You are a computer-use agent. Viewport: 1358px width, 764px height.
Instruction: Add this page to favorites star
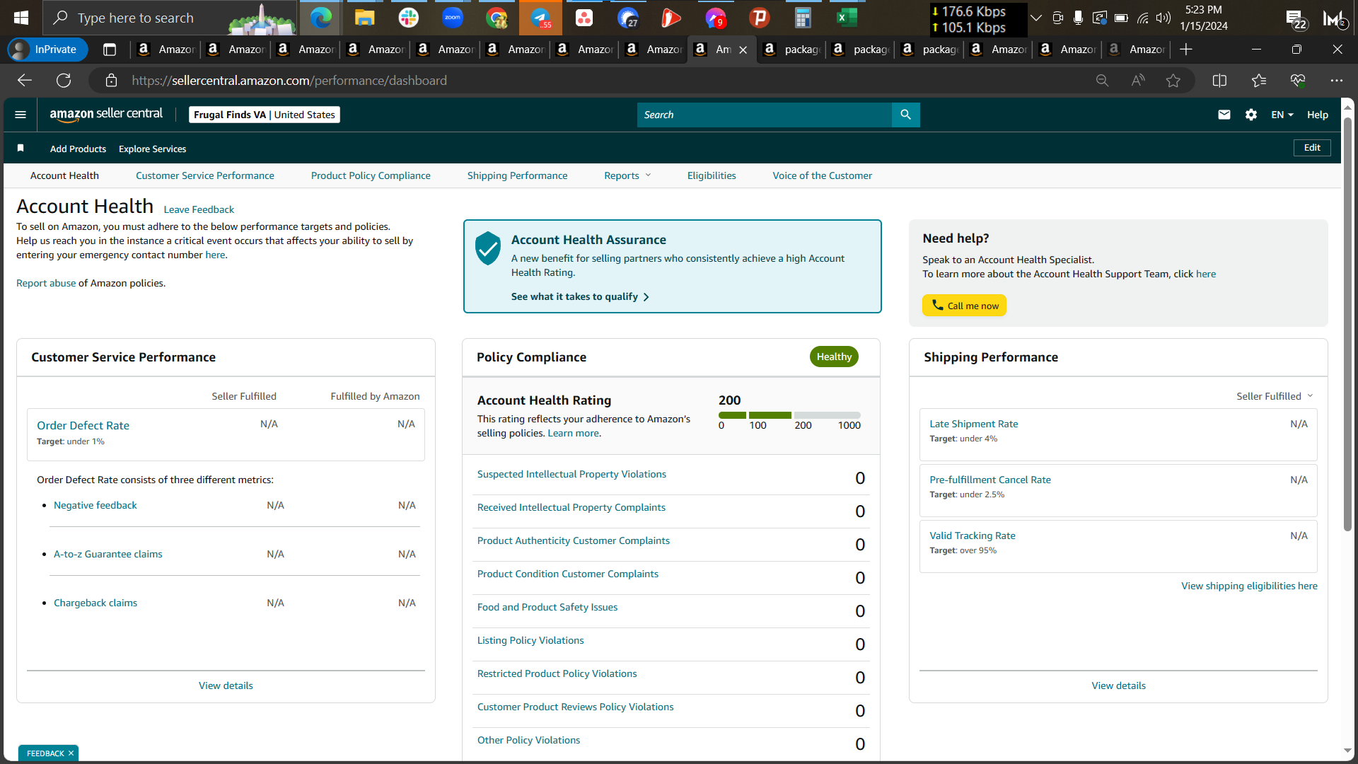coord(1173,81)
